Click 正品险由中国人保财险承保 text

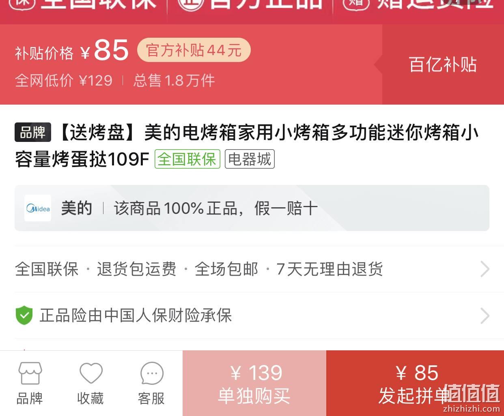tap(136, 315)
